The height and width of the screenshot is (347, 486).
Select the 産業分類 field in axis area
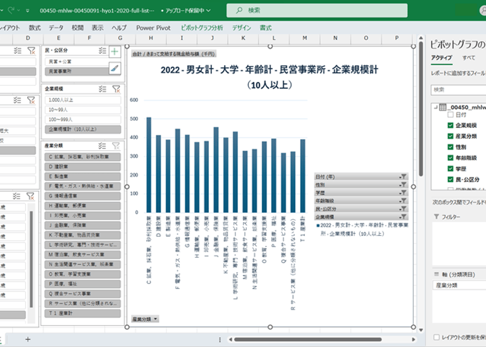[459, 285]
